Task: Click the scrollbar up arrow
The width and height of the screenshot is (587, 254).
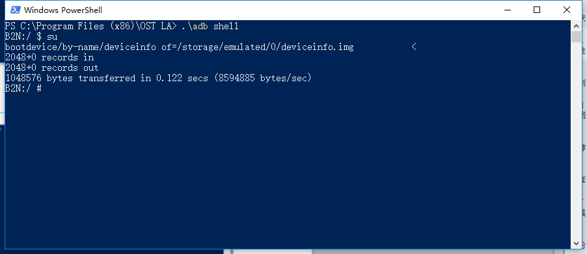Action: (577, 26)
